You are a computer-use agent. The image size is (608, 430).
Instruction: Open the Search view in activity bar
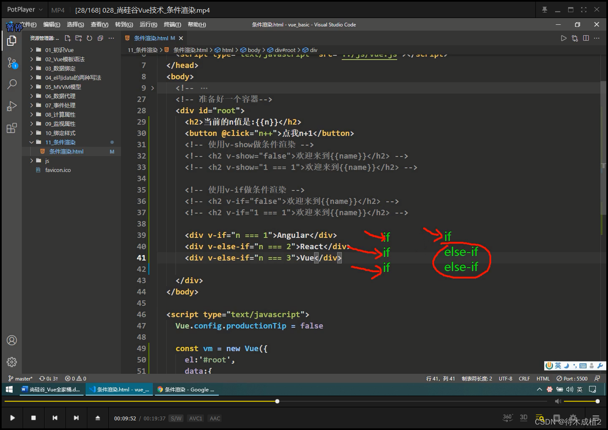[12, 84]
